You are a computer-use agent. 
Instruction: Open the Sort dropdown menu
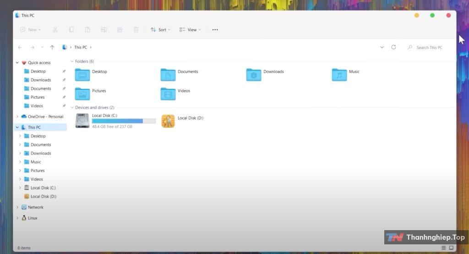pos(160,30)
